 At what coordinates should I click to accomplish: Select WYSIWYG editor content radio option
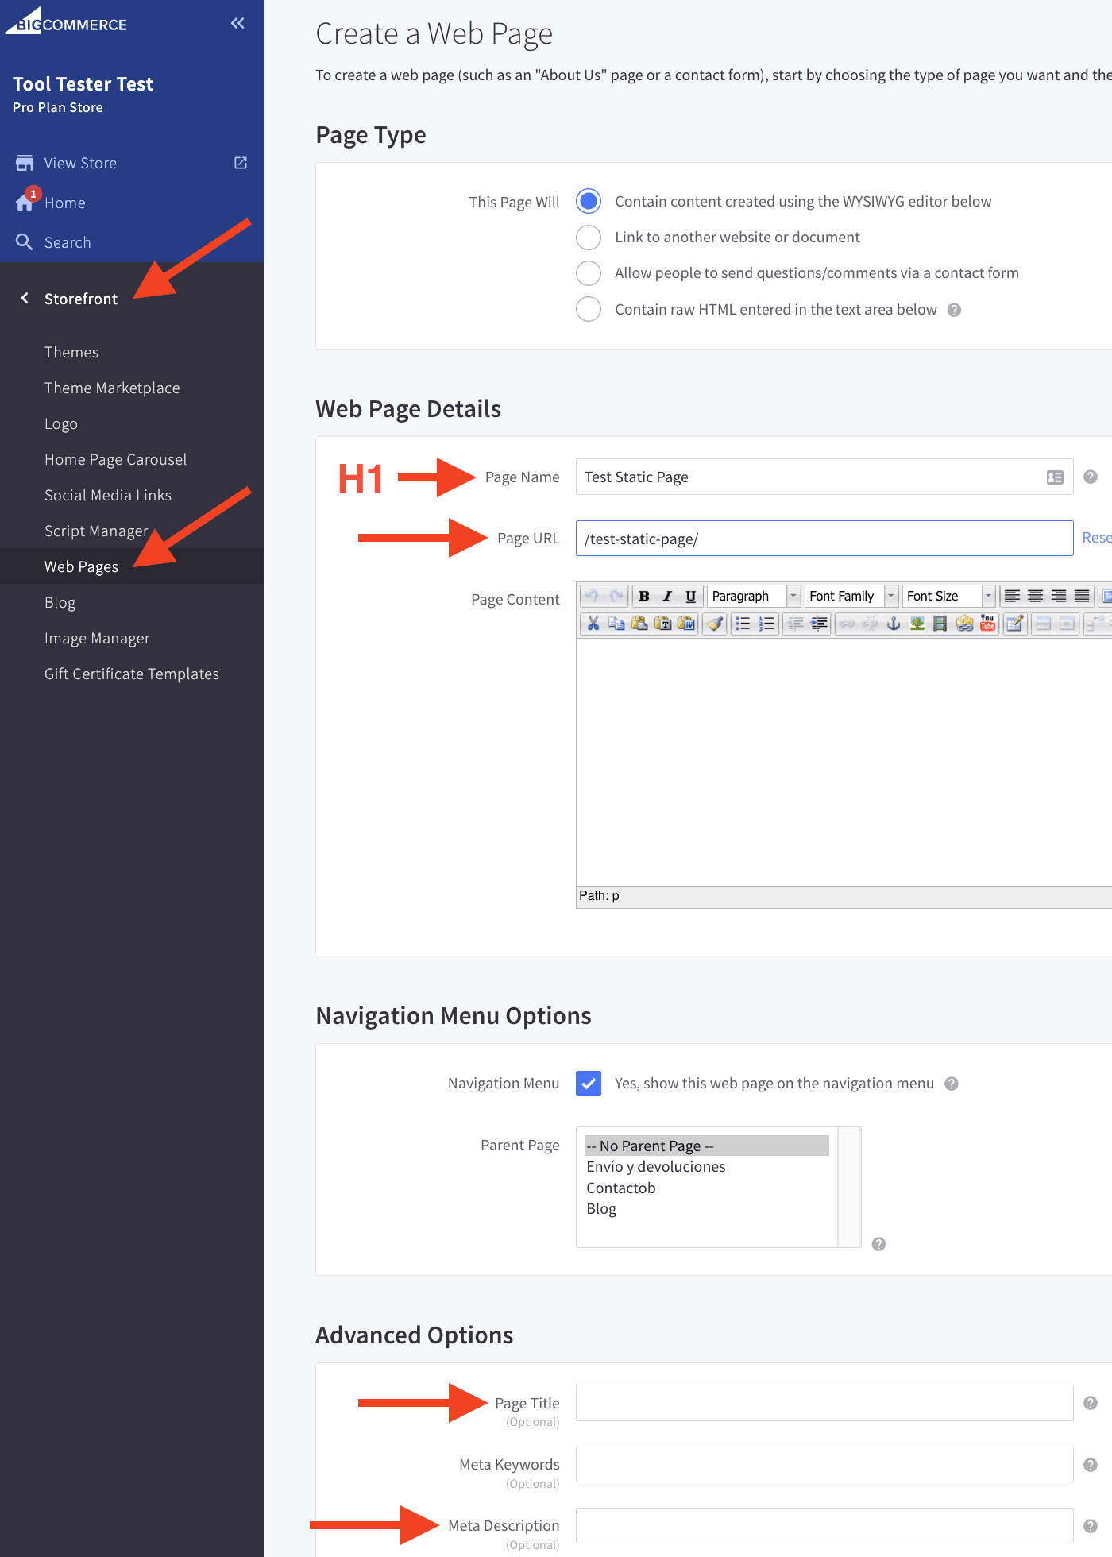[589, 201]
